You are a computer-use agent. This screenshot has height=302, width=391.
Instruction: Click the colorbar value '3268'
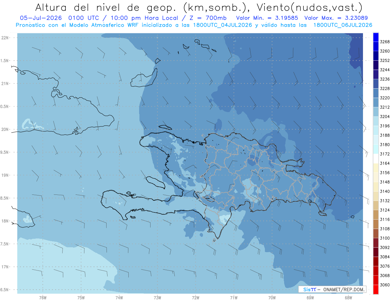[x=385, y=42]
